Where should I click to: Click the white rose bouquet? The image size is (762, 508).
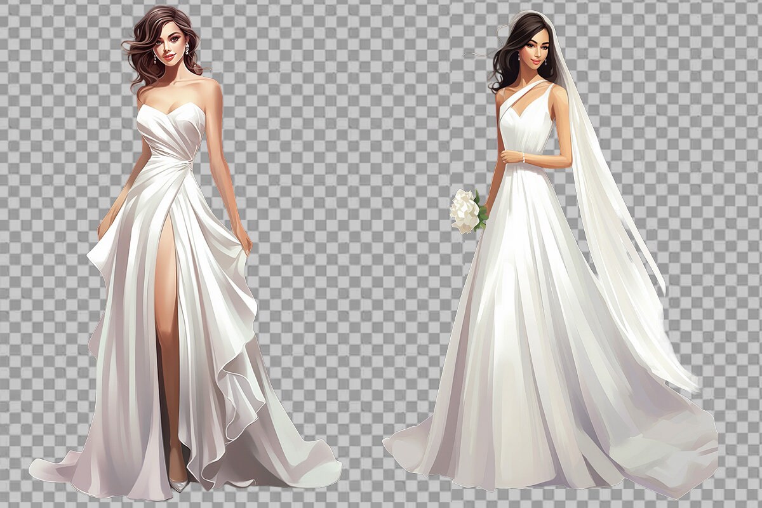tap(464, 211)
